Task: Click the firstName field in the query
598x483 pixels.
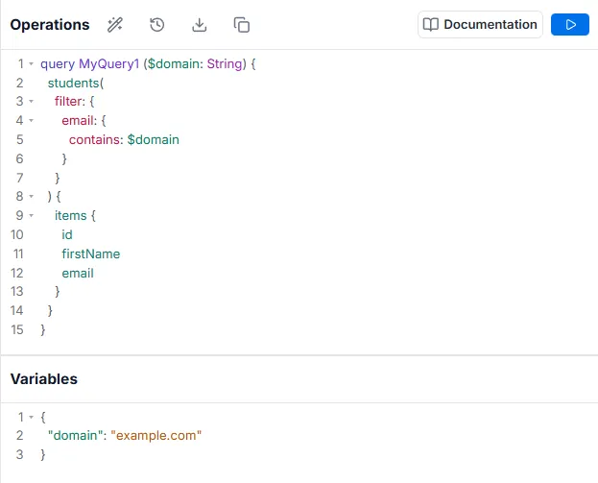Action: [x=90, y=254]
